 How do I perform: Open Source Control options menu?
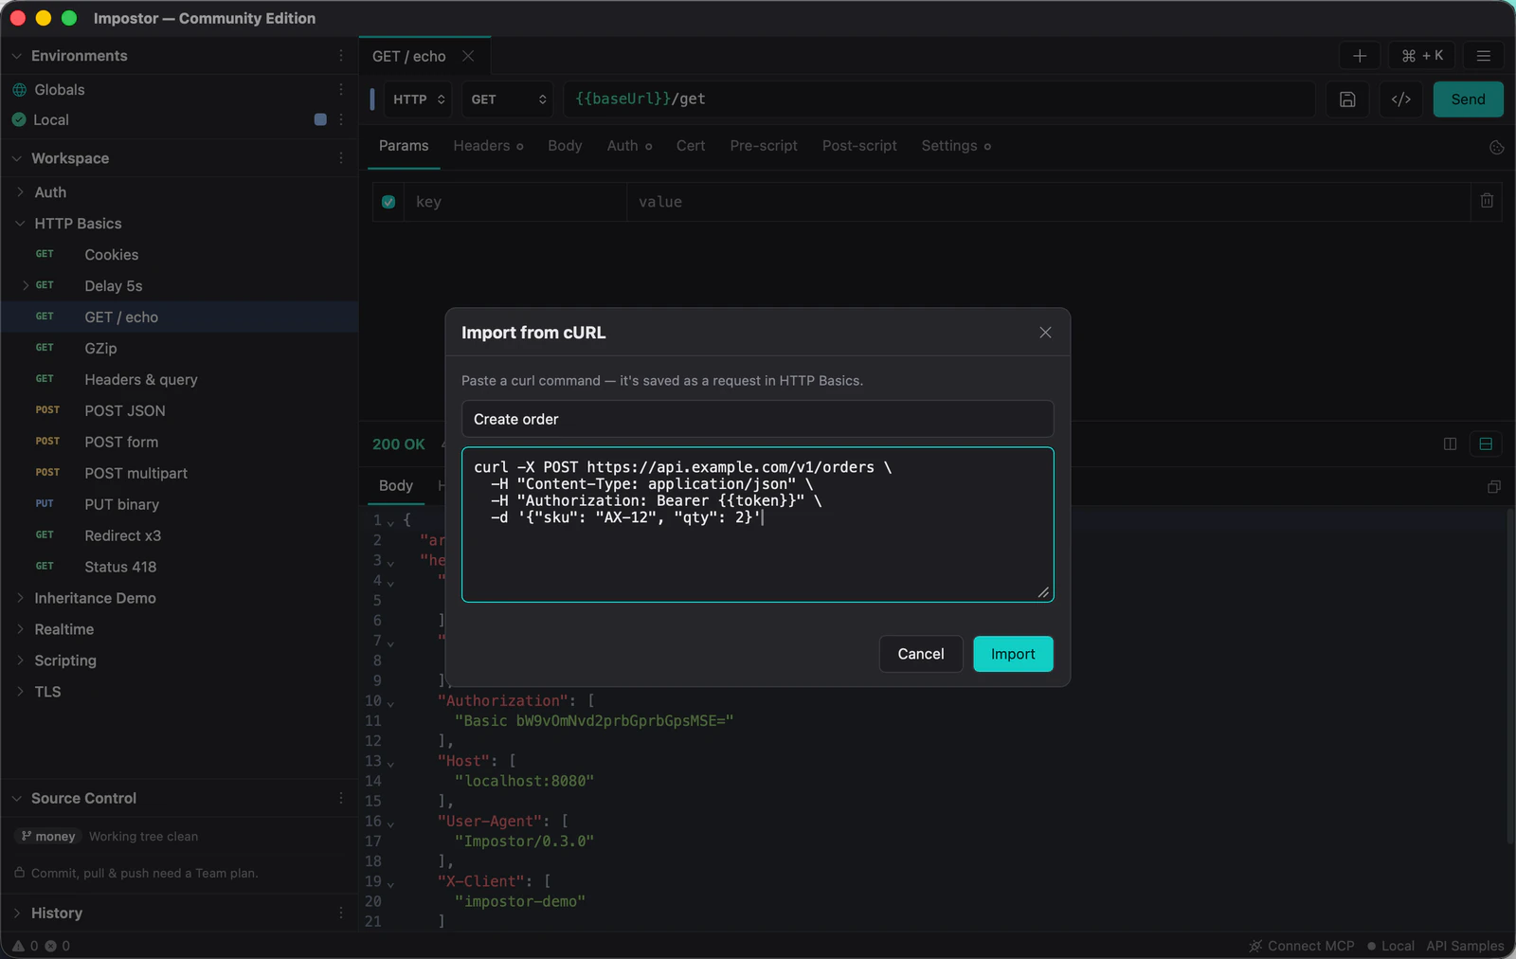(341, 798)
